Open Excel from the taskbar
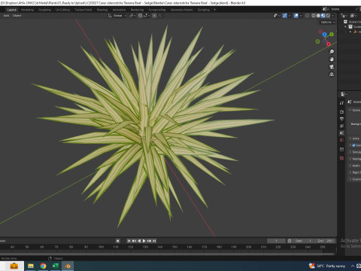 click(55, 266)
